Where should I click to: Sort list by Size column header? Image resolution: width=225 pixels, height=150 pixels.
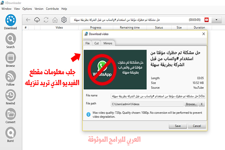(x=179, y=27)
